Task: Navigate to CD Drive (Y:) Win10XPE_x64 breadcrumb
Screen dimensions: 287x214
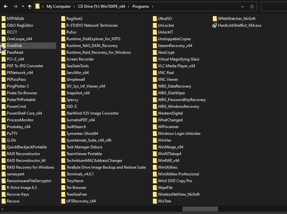Action: coord(102,6)
